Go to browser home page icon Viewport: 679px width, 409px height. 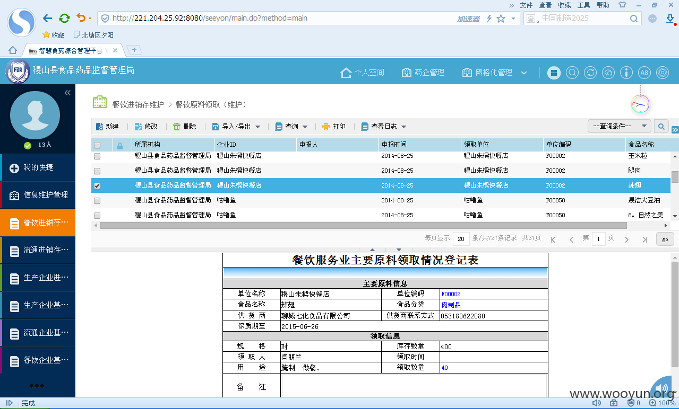coord(13,50)
